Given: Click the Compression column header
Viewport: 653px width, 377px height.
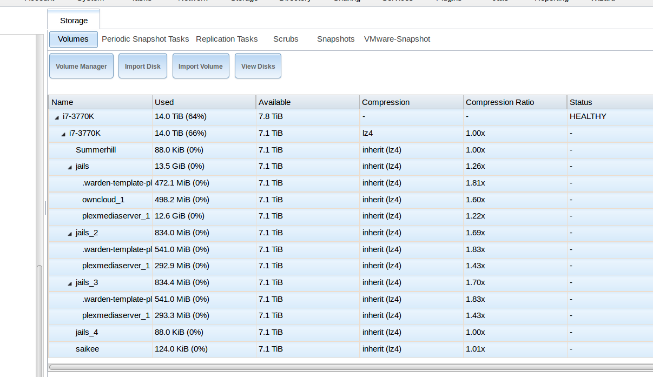Looking at the screenshot, I should click(412, 102).
